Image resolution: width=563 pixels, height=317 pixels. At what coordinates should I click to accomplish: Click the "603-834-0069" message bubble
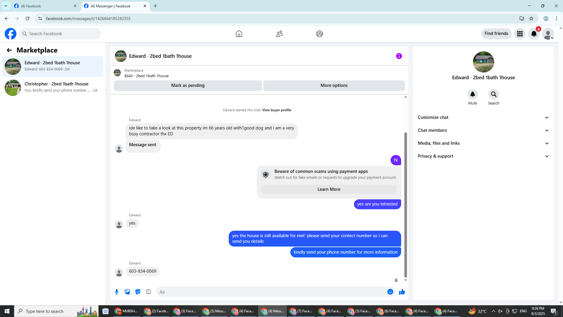[x=143, y=271]
